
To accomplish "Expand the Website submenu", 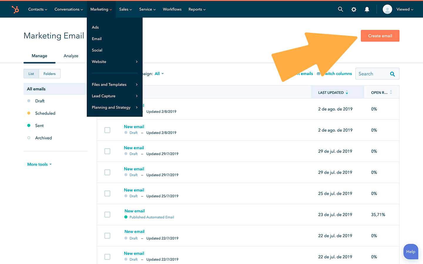I will tap(115, 62).
